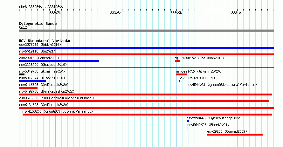The image size is (283, 147).
Task: Select the red nsv6434628 variant bar
Action: [146, 108]
